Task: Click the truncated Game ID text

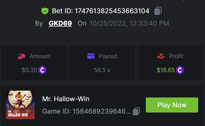Action: 86,111
